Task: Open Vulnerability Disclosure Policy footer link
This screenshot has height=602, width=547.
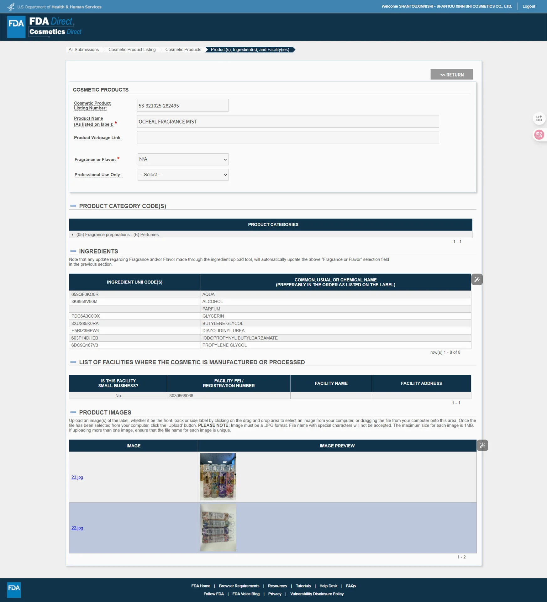Action: tap(317, 594)
